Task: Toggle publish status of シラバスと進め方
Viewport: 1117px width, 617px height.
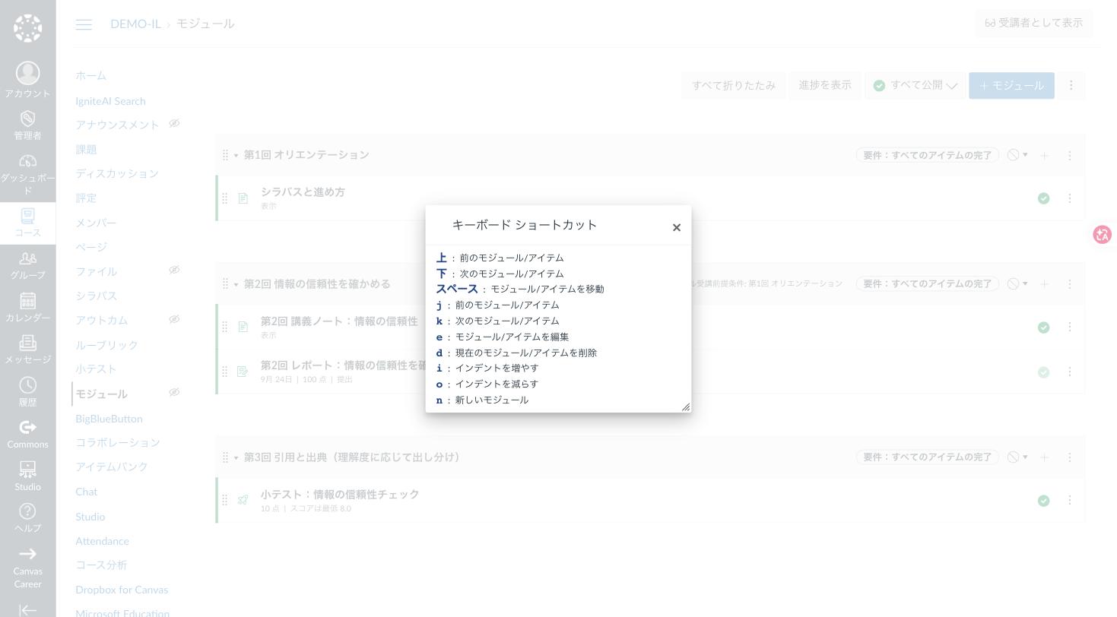Action: 1044,198
